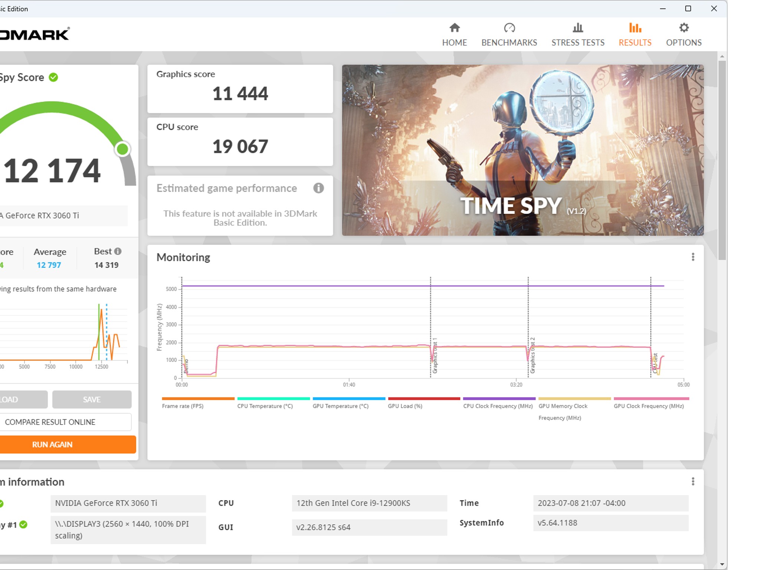This screenshot has width=760, height=570.
Task: Click the info icon beside Estimated game performance
Action: [318, 188]
